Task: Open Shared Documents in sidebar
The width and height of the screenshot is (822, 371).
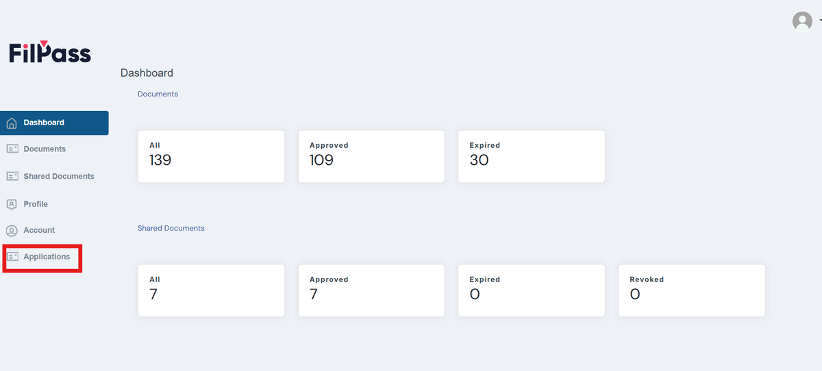Action: 59,176
